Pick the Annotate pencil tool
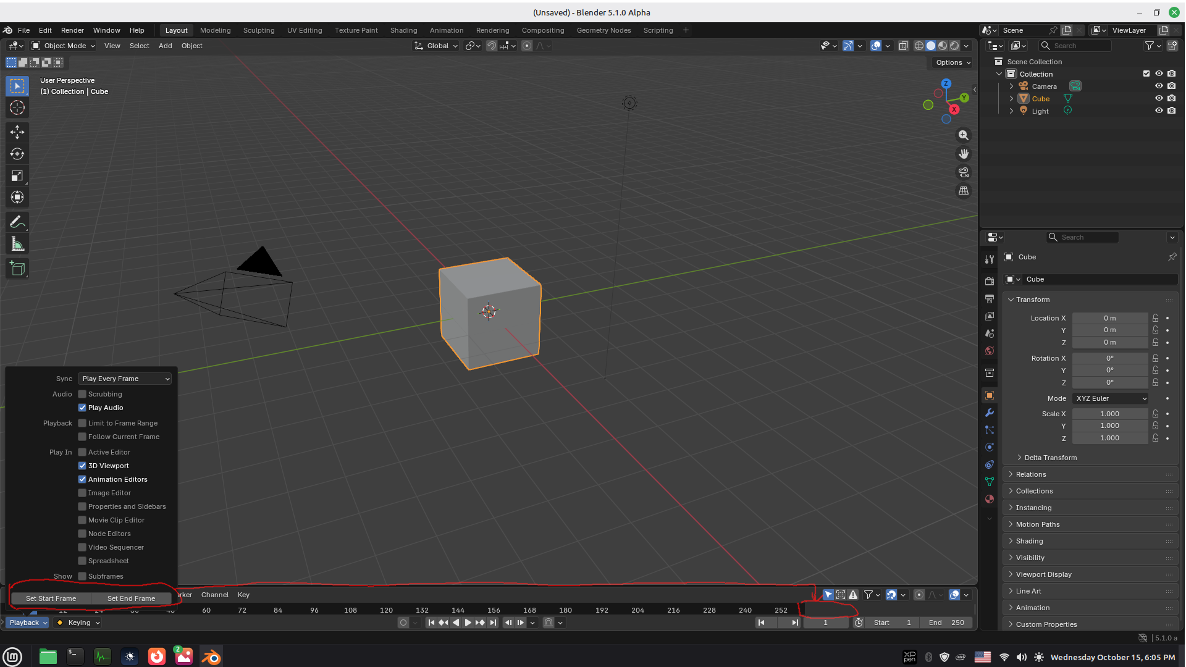The width and height of the screenshot is (1186, 667). (17, 222)
